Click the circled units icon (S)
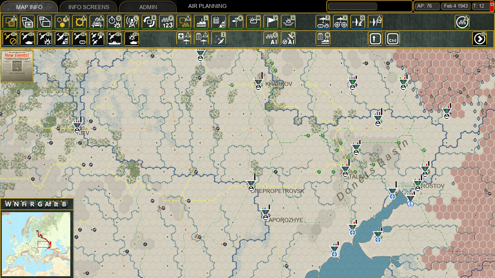Viewport: 495px width, 278px height. click(x=462, y=22)
